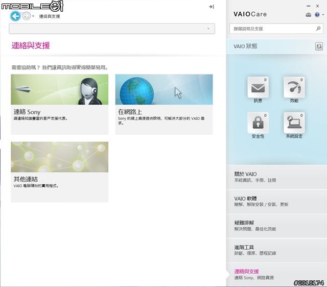The image size is (327, 287).
Task: Click the 連絡 Sony title link
Action: pos(27,112)
